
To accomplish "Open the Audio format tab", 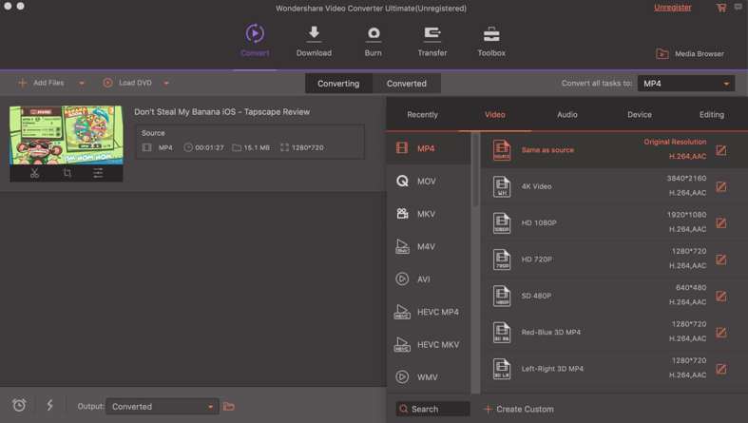I will tap(567, 114).
